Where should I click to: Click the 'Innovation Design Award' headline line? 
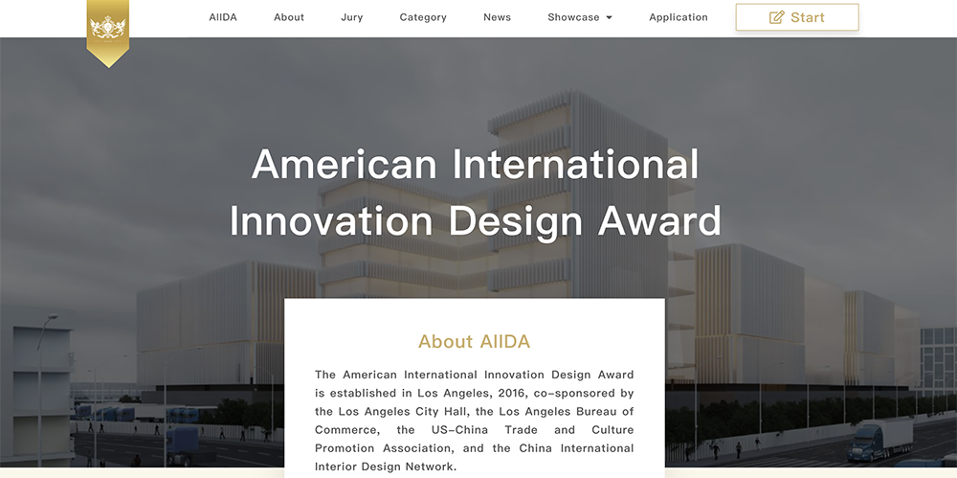coord(475,220)
